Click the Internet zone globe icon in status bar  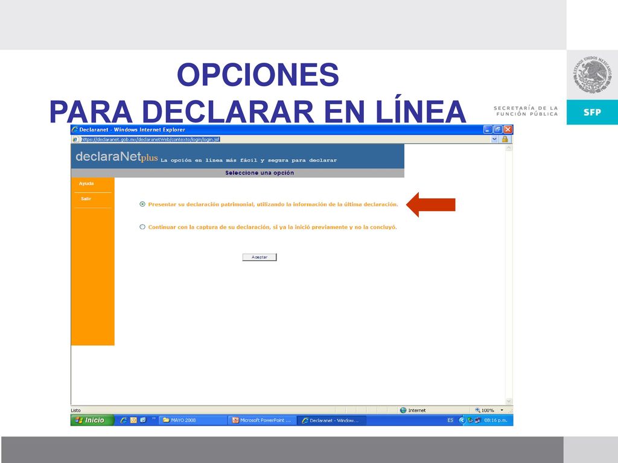coord(403,410)
